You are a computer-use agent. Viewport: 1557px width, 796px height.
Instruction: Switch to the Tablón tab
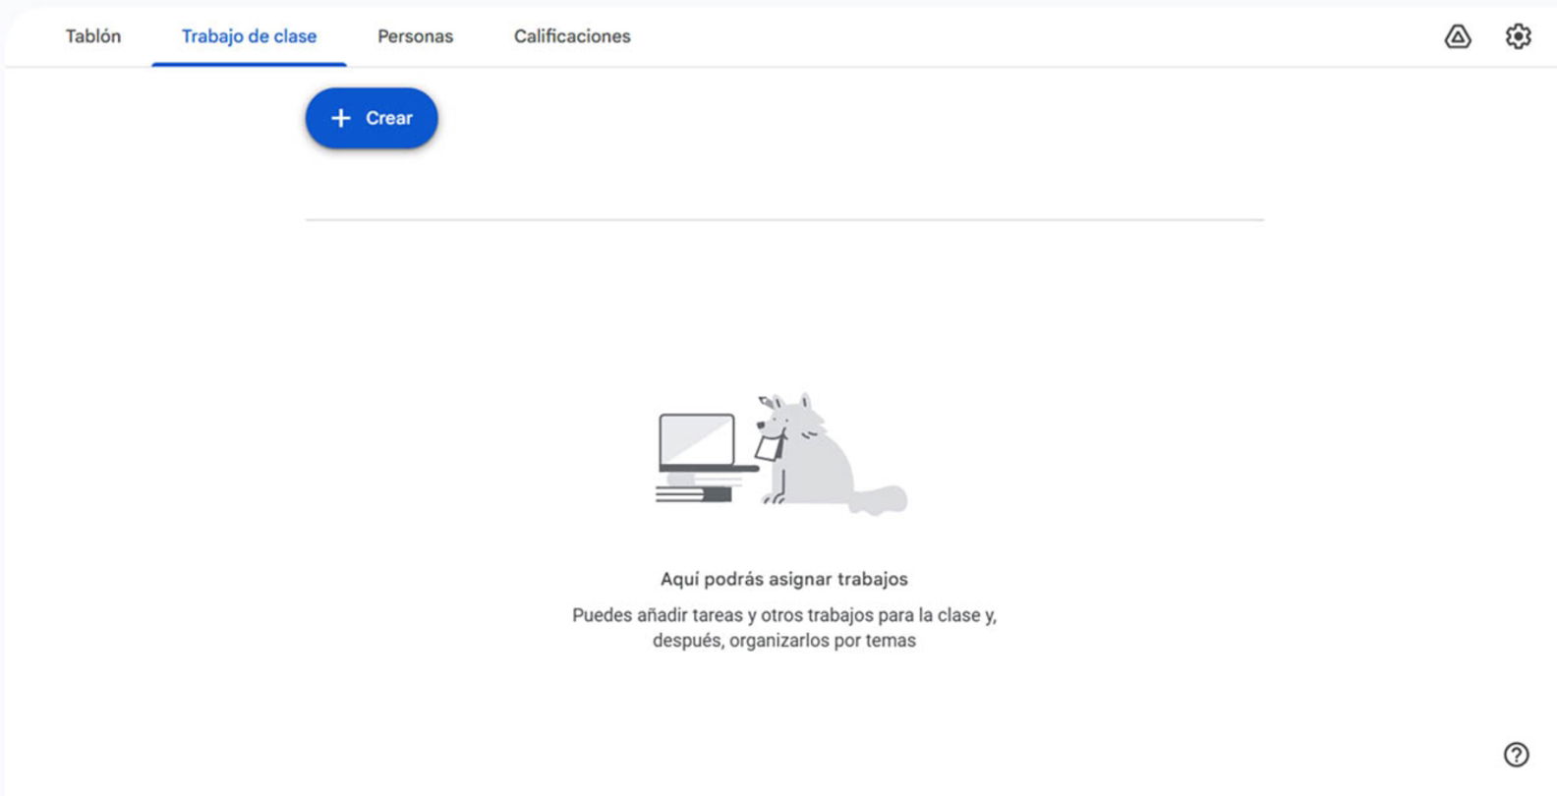pos(93,36)
